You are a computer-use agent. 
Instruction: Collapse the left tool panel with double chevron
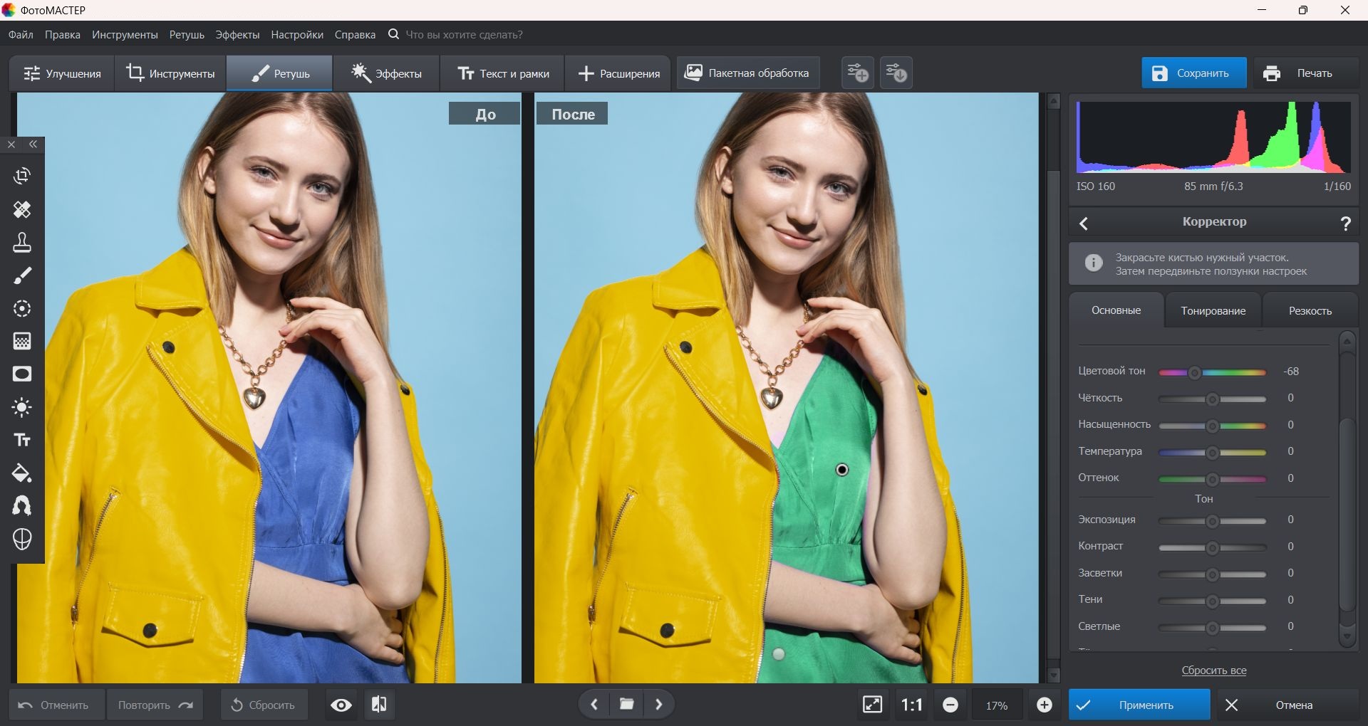pos(33,144)
